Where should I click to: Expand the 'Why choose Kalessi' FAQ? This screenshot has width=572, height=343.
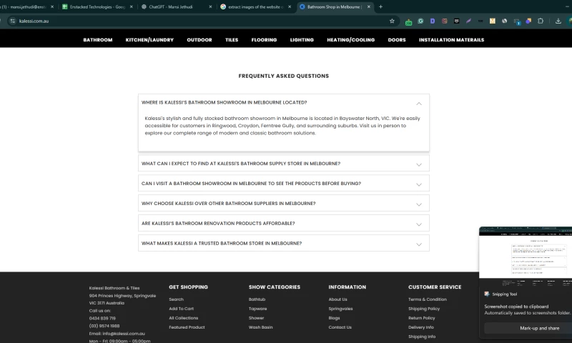(x=419, y=204)
